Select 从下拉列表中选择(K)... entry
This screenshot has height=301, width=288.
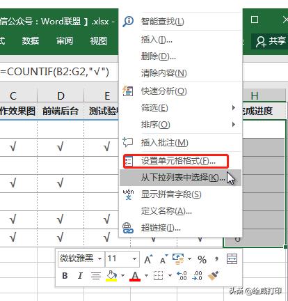click(181, 178)
